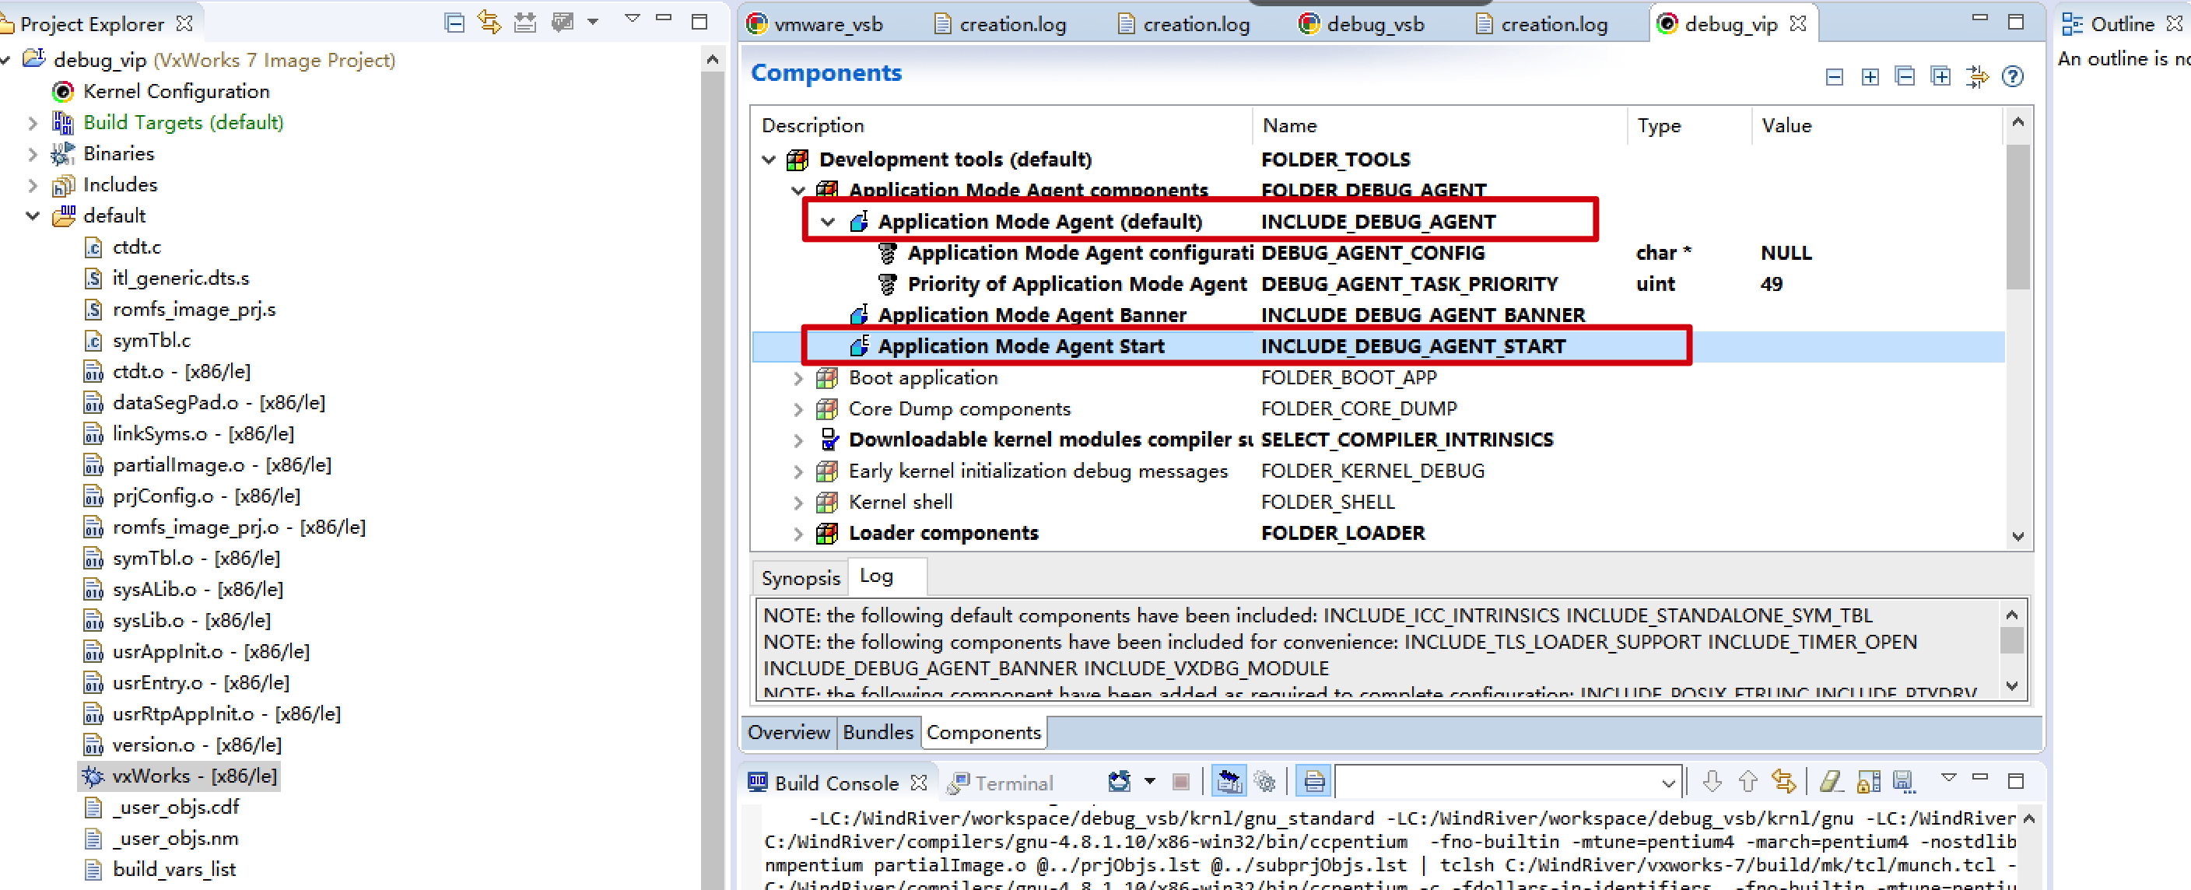Expand Loader components folder
Screen dimensions: 2191x890
(x=798, y=534)
